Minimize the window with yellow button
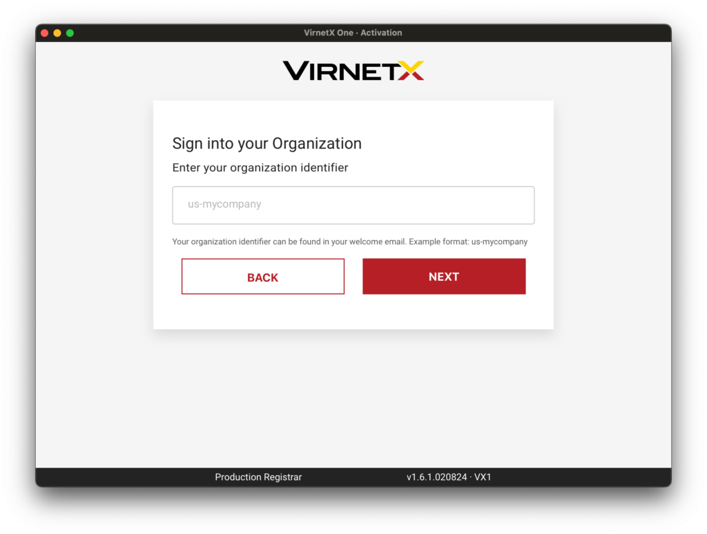The image size is (707, 534). pos(57,33)
